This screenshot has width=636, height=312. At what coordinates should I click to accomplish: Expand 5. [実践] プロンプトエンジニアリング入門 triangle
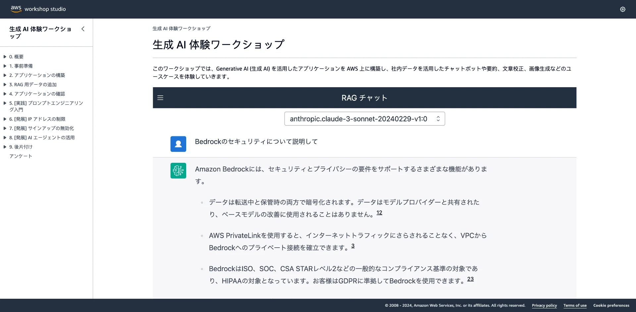pyautogui.click(x=5, y=103)
